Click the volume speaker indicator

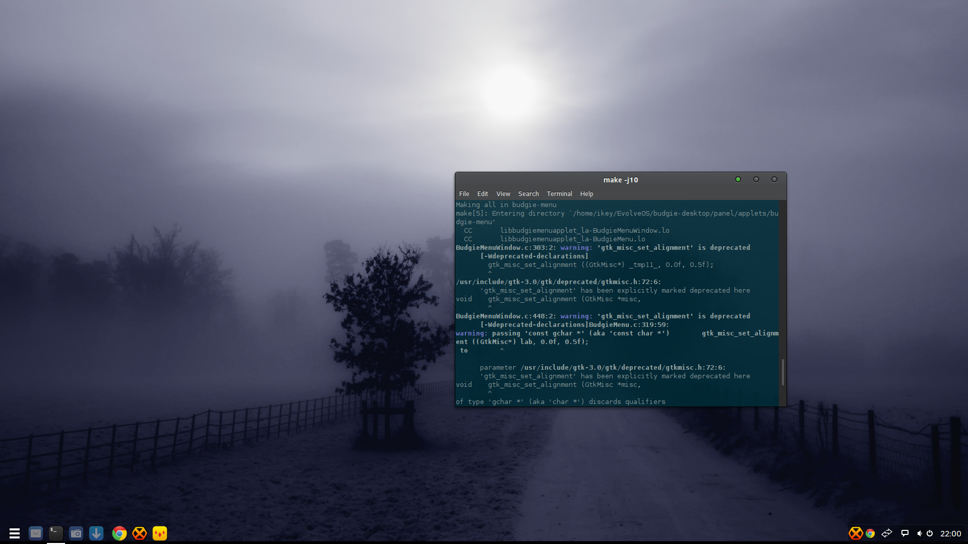click(x=920, y=533)
